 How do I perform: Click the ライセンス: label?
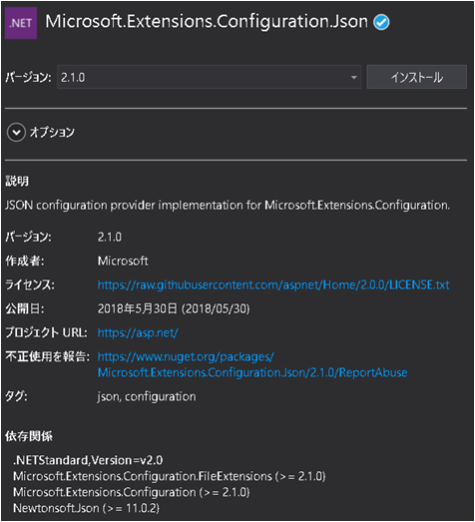(x=30, y=285)
